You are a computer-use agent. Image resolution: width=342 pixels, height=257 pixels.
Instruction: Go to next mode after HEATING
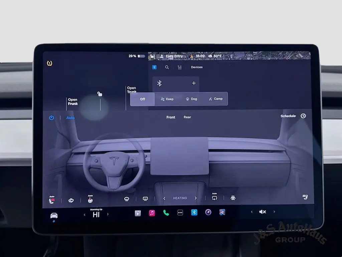(196, 198)
